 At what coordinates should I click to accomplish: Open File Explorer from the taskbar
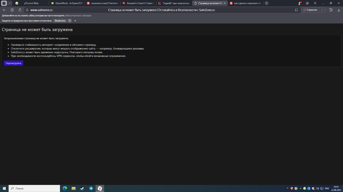[x=73, y=188]
